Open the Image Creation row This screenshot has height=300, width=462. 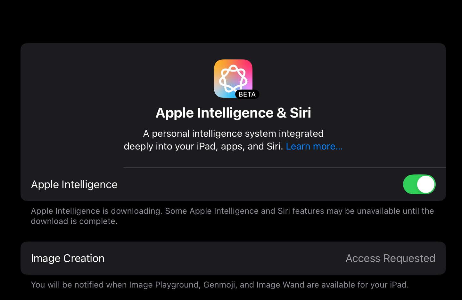click(233, 258)
